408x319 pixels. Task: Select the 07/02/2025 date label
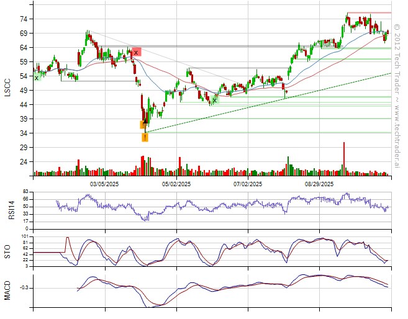point(248,184)
